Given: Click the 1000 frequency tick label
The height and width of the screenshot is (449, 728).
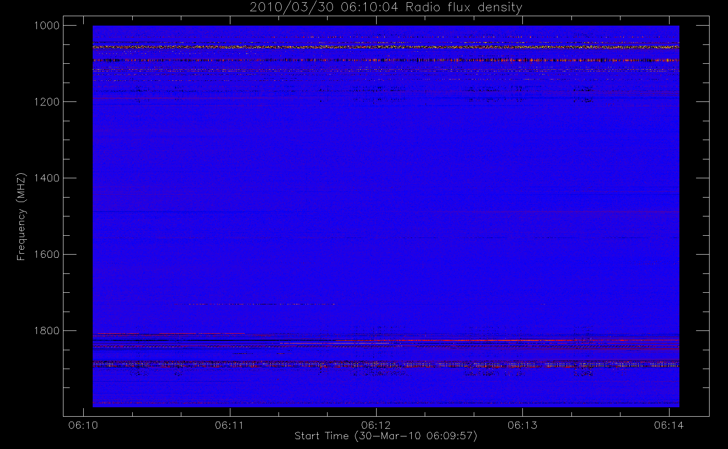Looking at the screenshot, I should (x=47, y=26).
